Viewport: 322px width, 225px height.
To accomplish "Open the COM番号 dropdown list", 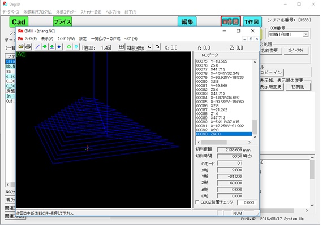I will coord(306,34).
